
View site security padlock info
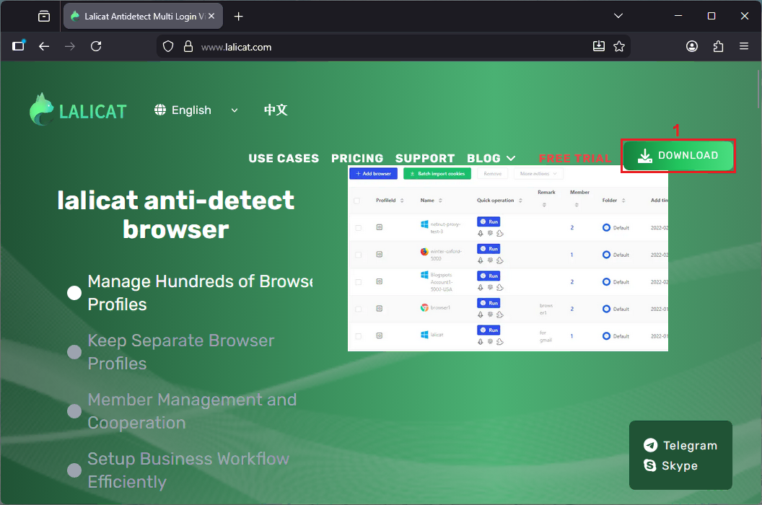pos(188,47)
